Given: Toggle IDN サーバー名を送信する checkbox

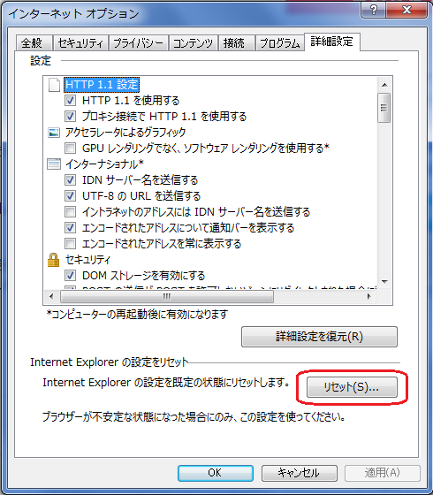Looking at the screenshot, I should click(70, 180).
